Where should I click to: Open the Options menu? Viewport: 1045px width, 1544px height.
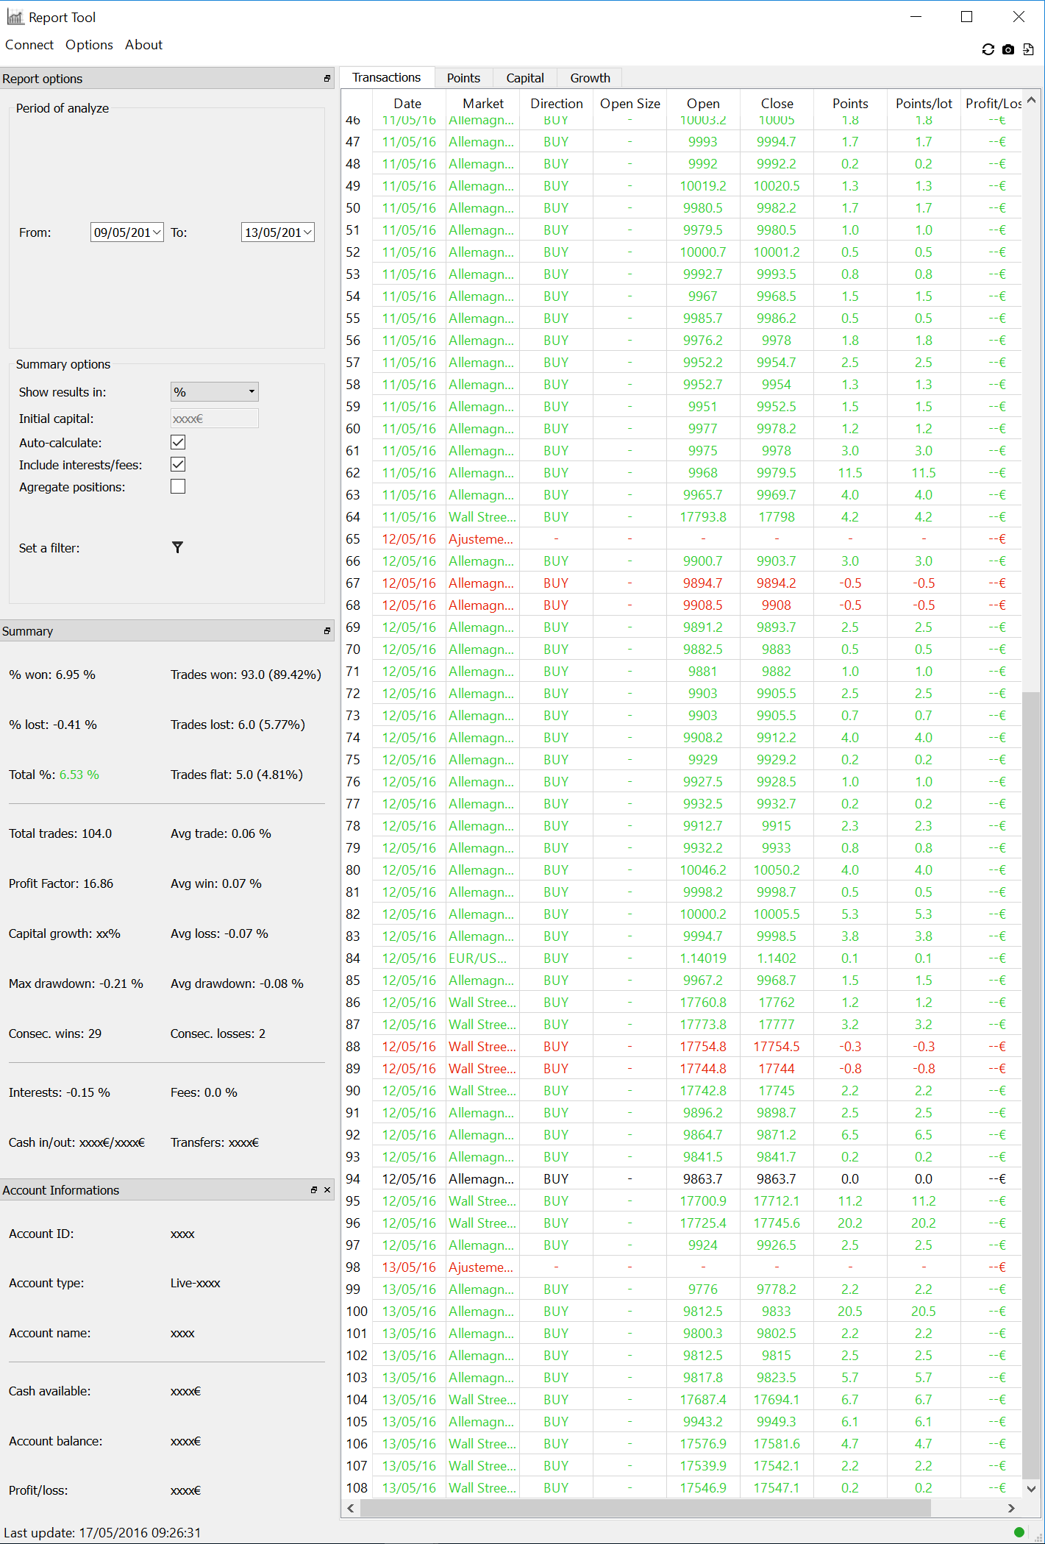click(x=89, y=45)
